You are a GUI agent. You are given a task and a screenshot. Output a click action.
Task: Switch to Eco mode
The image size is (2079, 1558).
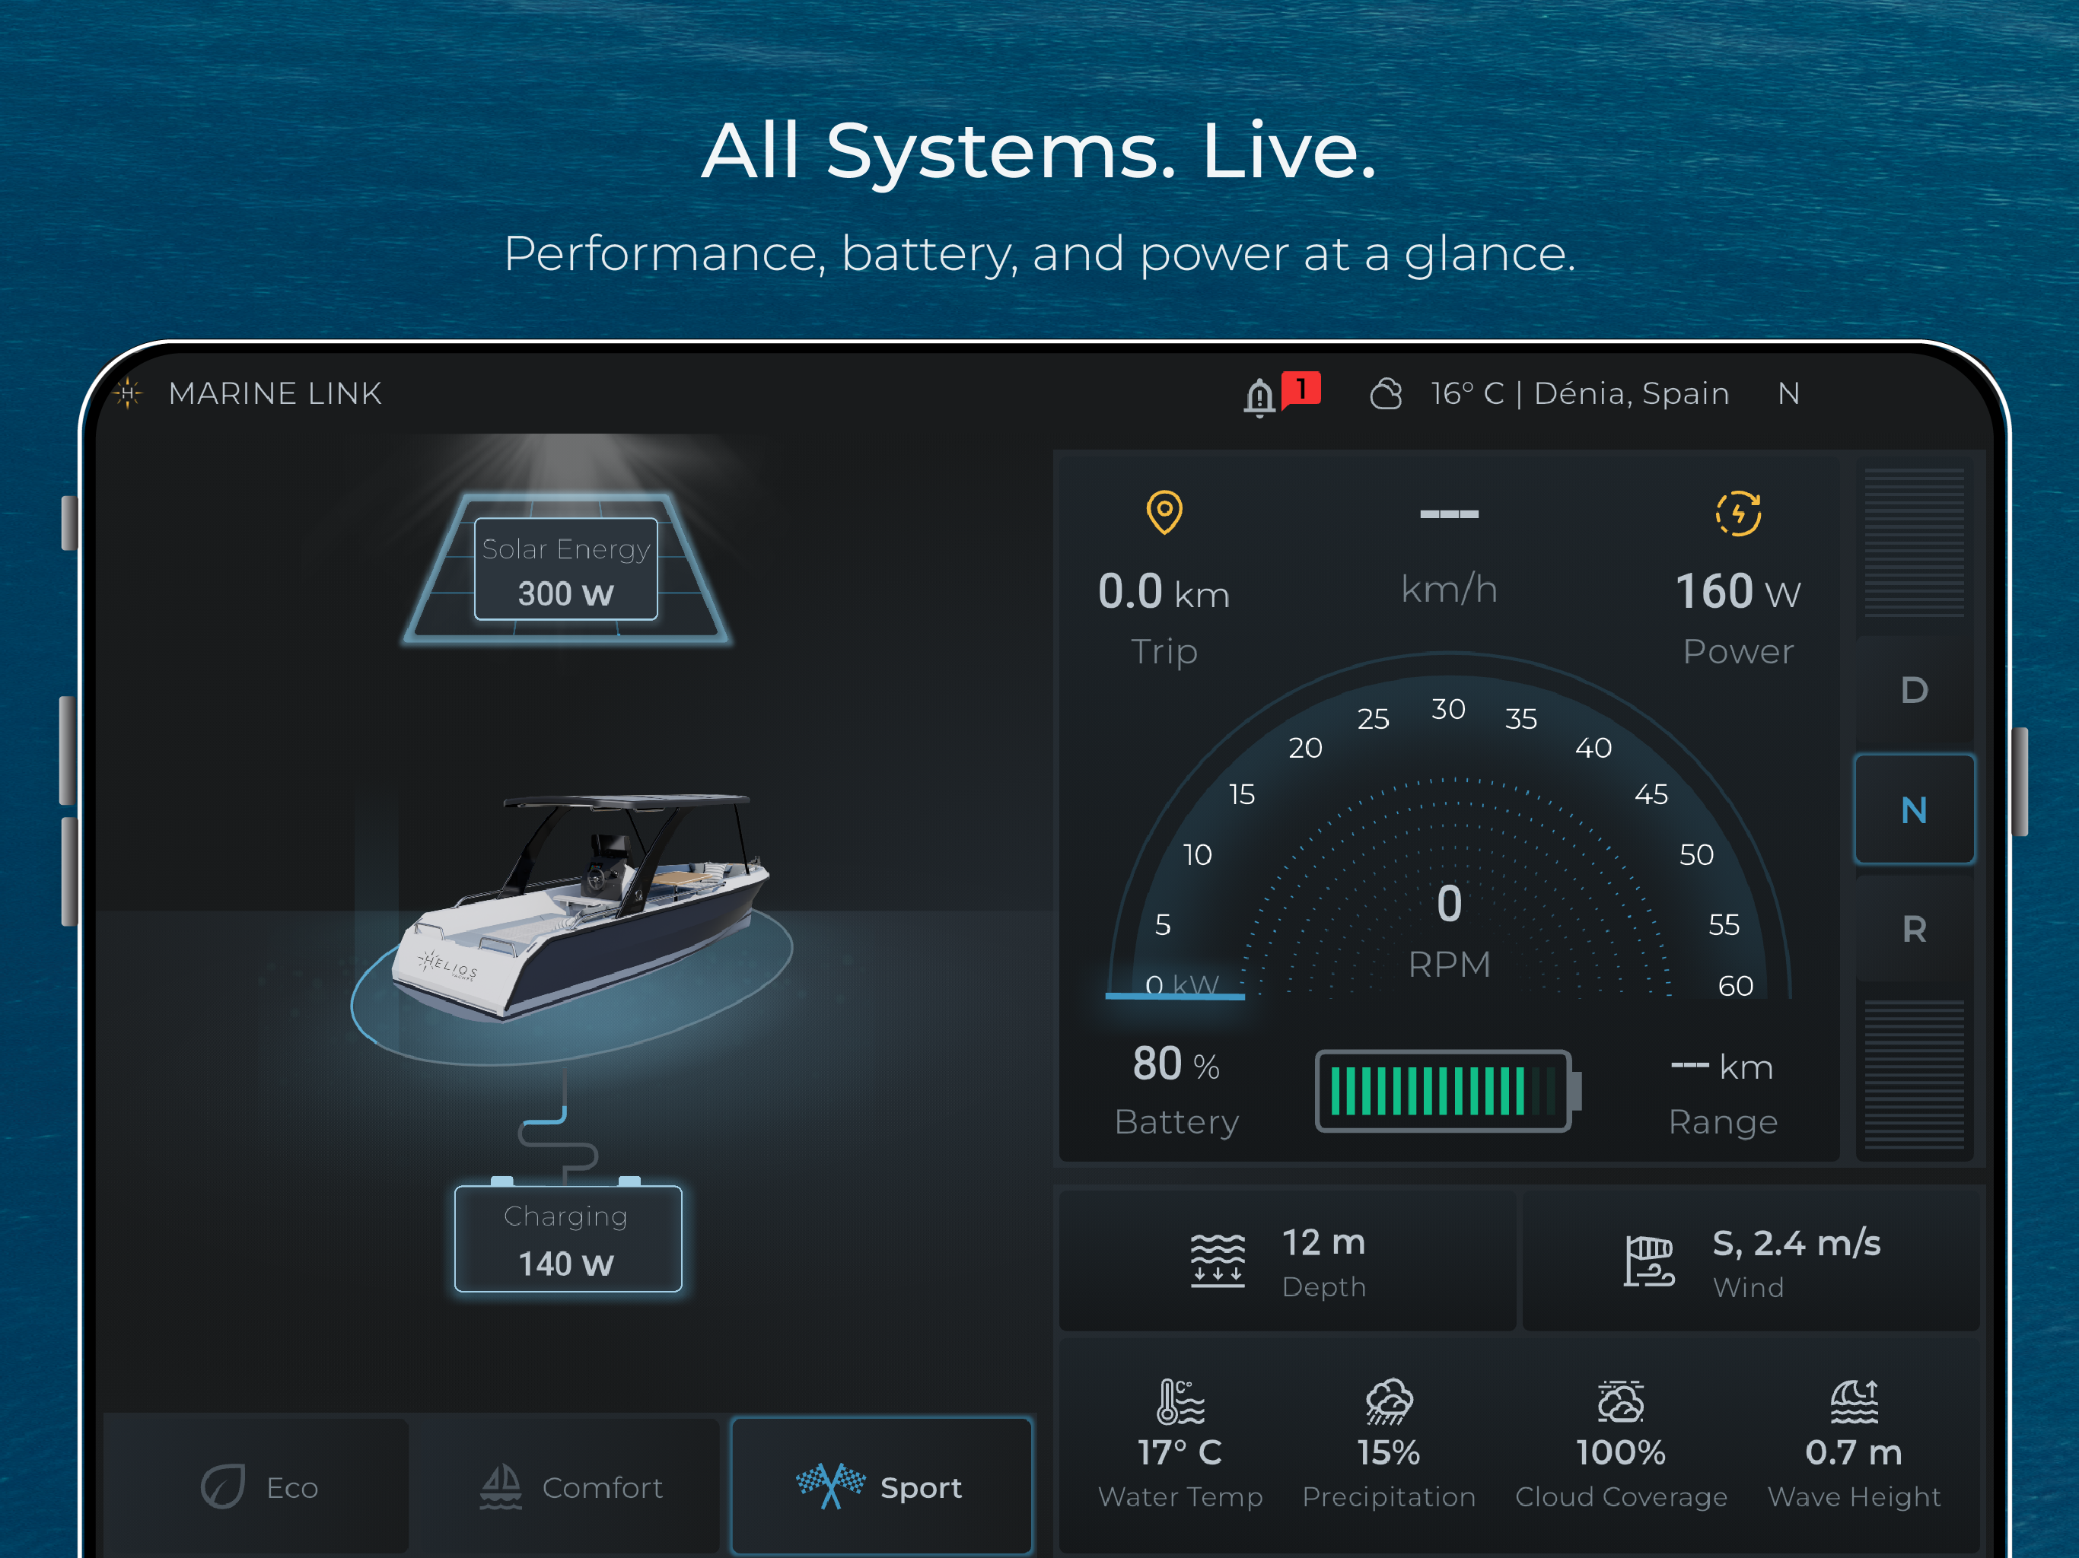256,1486
